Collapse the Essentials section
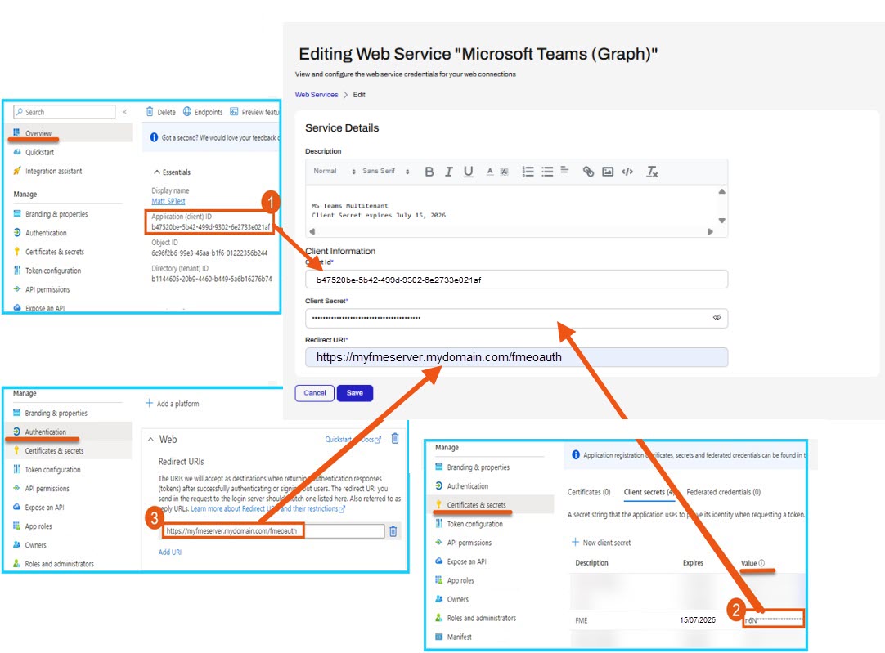Viewport: 885px width, 653px height. point(172,172)
